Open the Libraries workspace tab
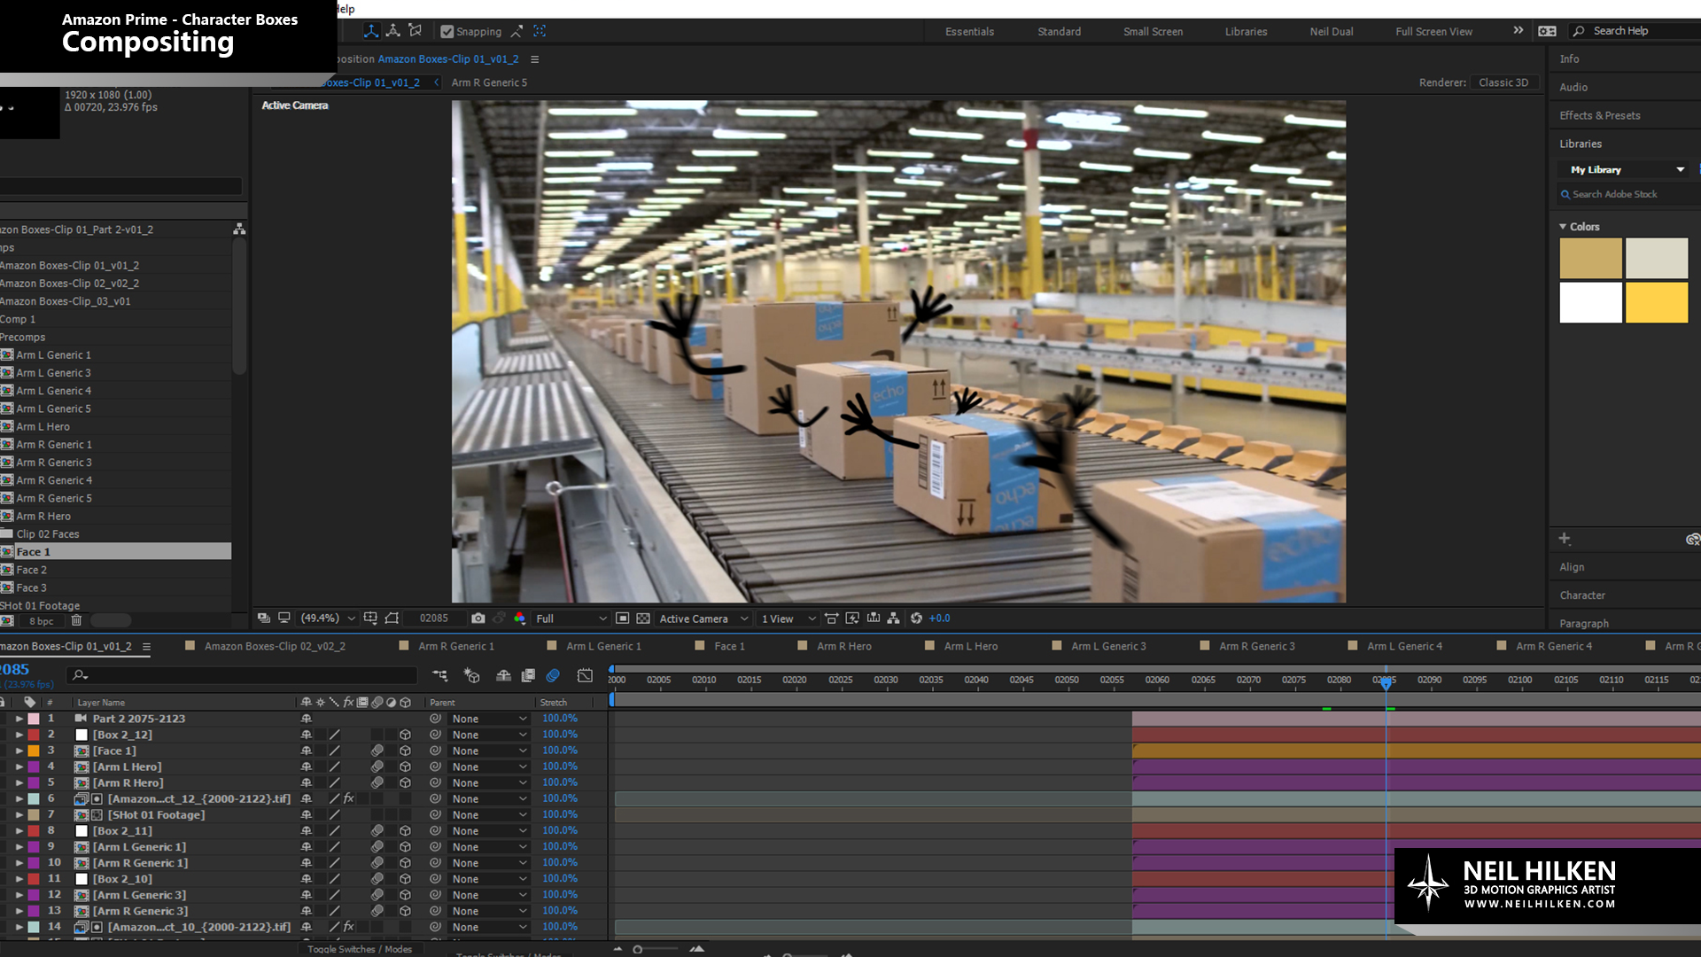 click(x=1246, y=31)
